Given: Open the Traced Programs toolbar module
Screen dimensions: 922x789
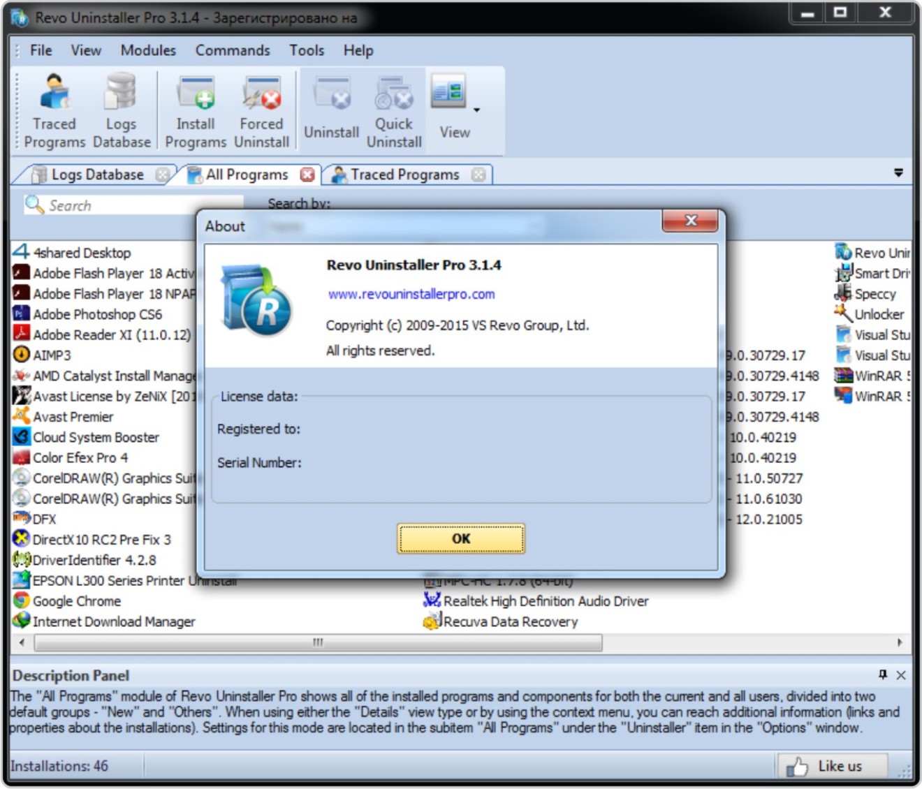Looking at the screenshot, I should click(54, 112).
